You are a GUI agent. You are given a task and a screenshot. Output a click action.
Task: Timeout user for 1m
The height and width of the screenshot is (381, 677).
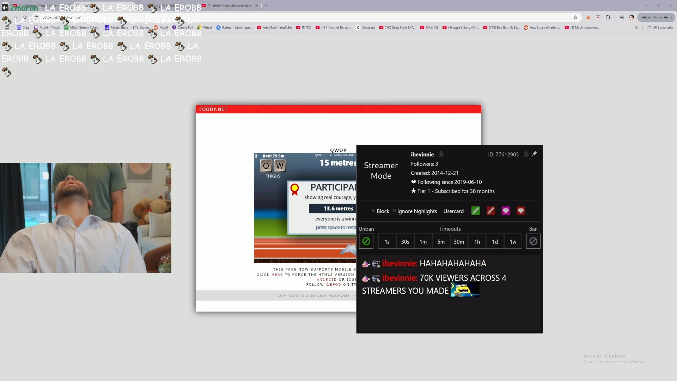pos(423,242)
